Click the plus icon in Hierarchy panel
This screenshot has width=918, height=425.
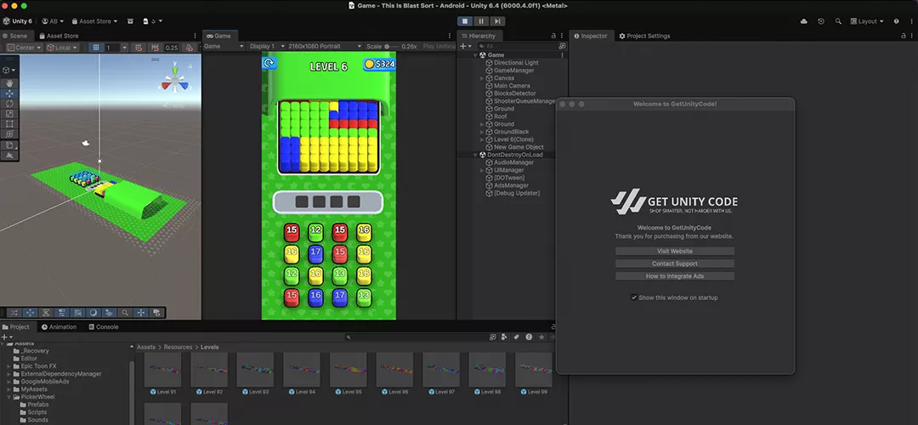pyautogui.click(x=463, y=46)
